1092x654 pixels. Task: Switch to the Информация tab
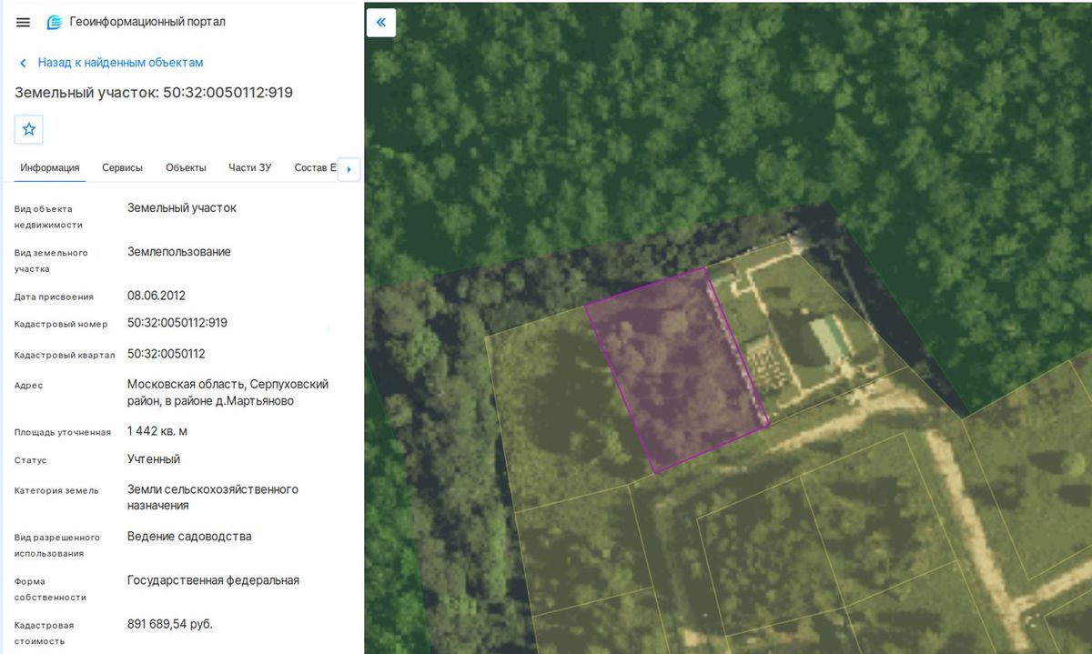pos(50,167)
